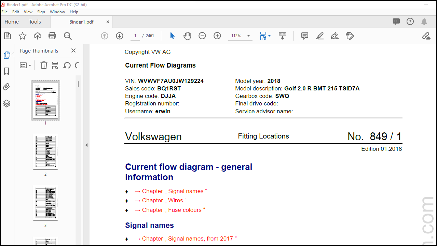Click the scrolling mode keyboard-arrow icon
This screenshot has height=246, width=437.
point(283,36)
